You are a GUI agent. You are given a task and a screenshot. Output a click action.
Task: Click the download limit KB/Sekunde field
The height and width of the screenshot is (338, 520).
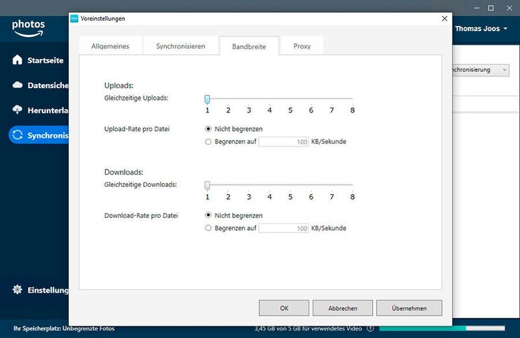coord(283,228)
